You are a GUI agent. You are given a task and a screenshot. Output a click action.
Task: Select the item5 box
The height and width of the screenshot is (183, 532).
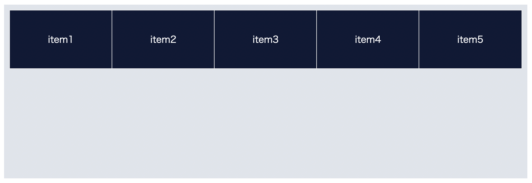[470, 39]
